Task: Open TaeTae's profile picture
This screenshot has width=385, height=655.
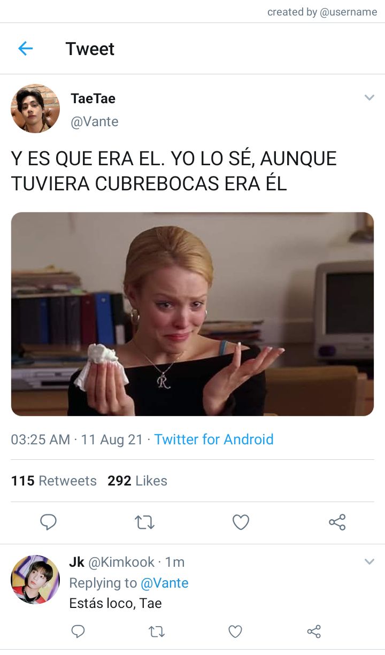Action: 35,108
